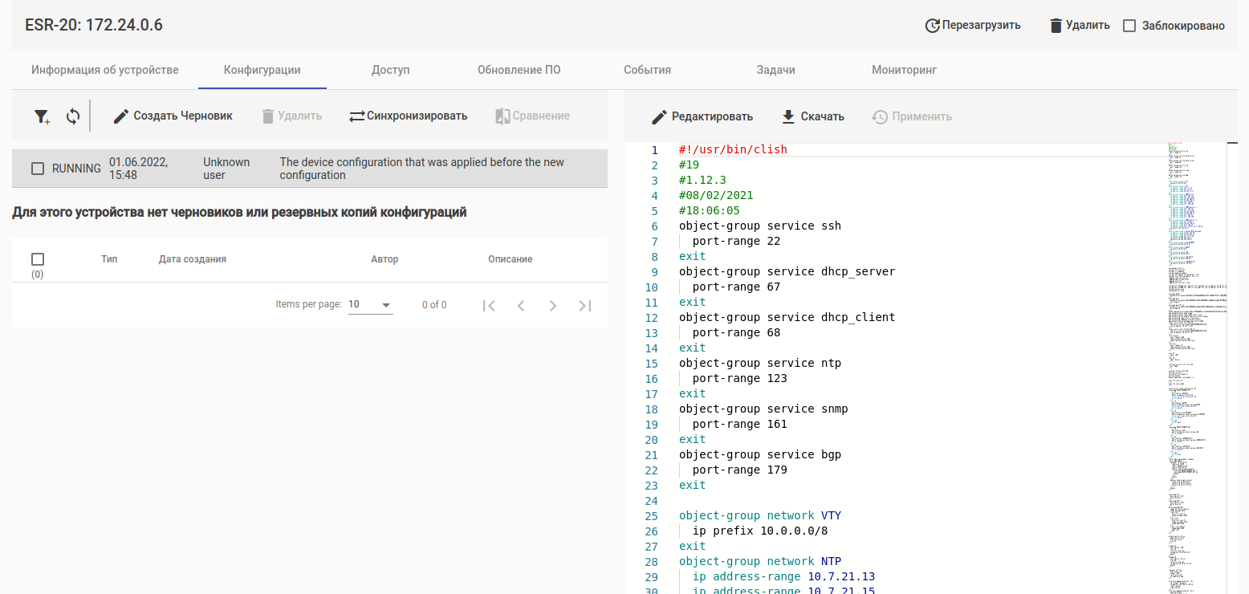
Task: Refresh the configurations list
Action: point(73,116)
